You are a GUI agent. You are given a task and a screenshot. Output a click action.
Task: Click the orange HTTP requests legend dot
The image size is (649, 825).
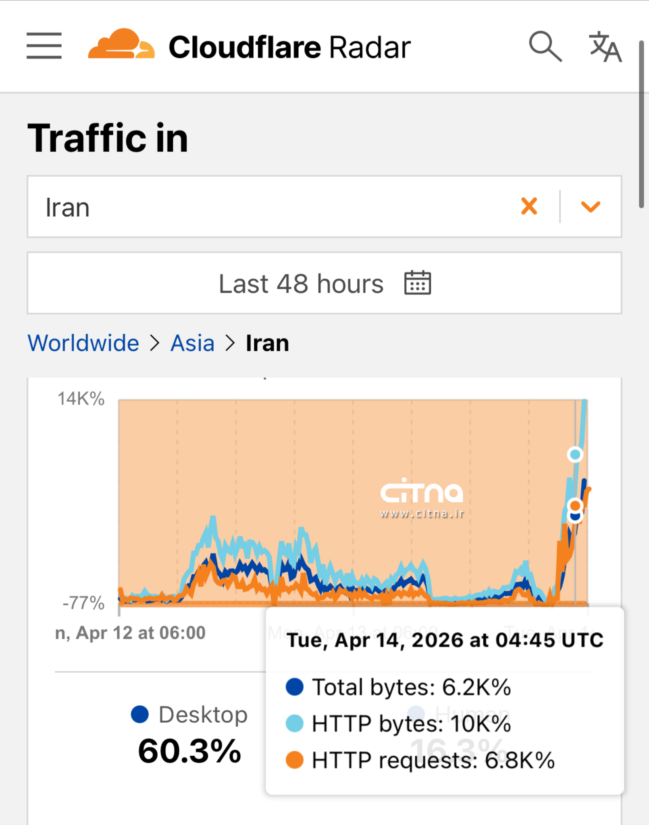(x=295, y=760)
